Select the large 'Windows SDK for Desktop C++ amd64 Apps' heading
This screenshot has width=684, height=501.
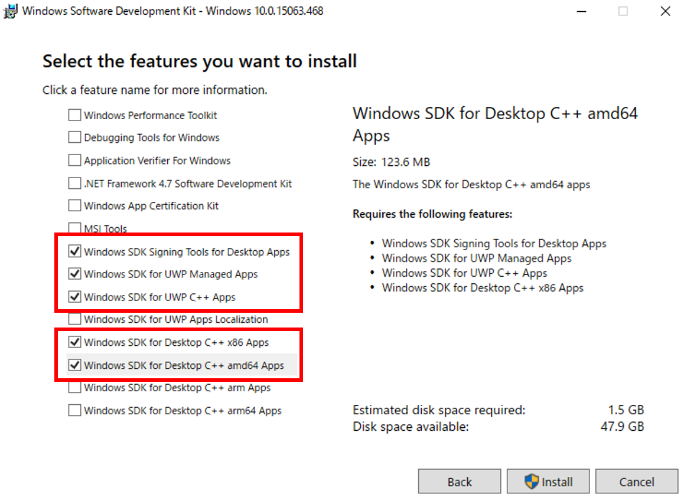pos(495,125)
